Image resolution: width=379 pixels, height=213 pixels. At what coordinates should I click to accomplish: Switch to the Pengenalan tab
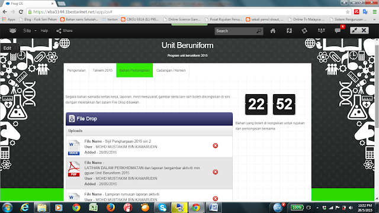(76, 70)
